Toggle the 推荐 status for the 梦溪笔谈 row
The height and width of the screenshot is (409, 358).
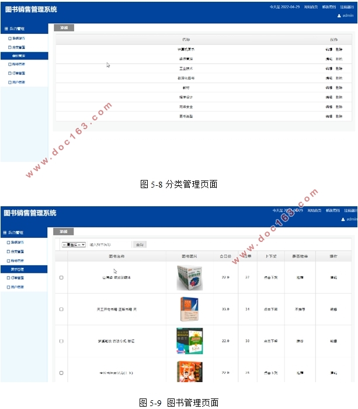click(x=300, y=341)
